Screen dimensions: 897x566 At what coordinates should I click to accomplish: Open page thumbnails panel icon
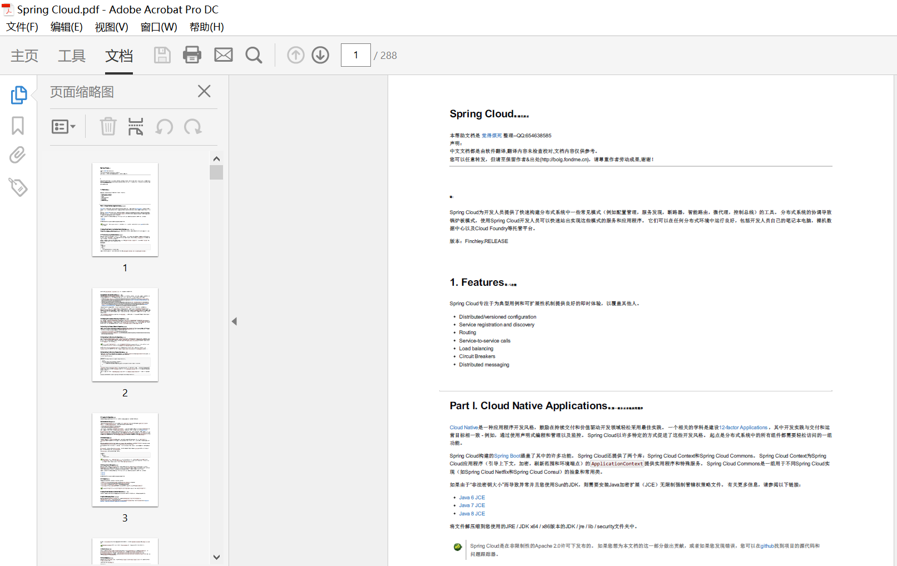(18, 95)
